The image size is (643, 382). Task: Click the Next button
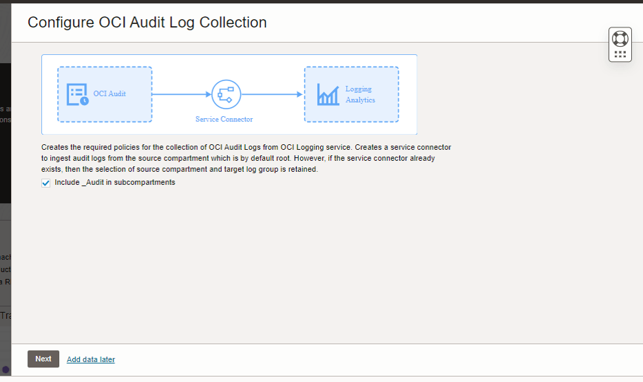(x=43, y=359)
